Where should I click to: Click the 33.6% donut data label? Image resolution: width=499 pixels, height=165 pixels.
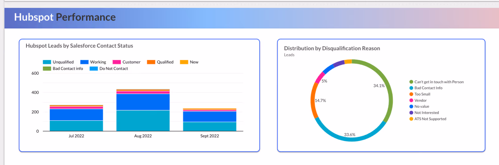click(x=350, y=135)
